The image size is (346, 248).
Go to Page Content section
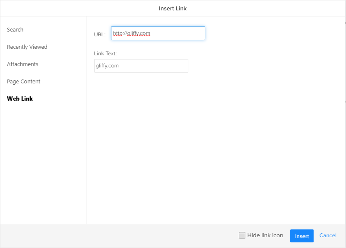point(24,81)
